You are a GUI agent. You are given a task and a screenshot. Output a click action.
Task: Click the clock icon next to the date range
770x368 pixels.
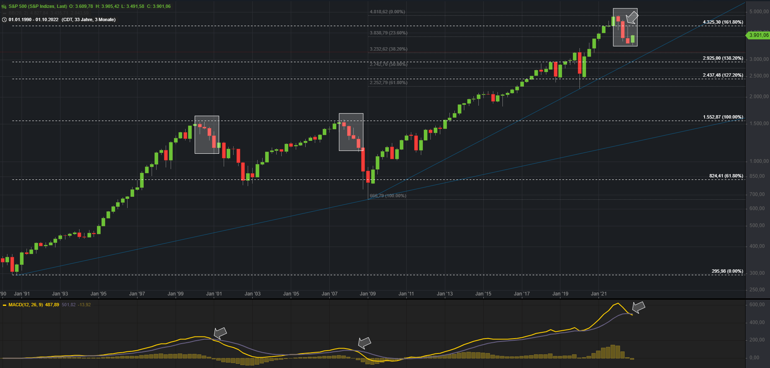pyautogui.click(x=4, y=20)
